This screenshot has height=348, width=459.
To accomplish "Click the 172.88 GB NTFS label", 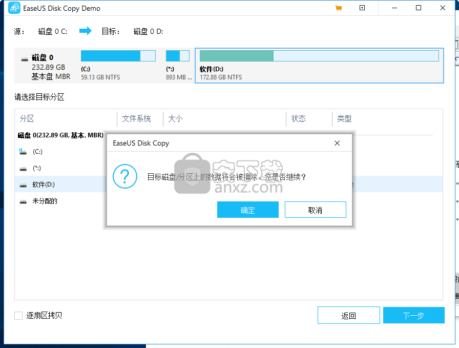I will click(221, 77).
